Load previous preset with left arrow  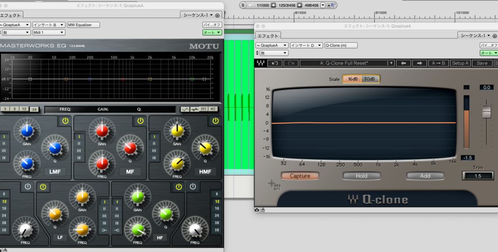pos(403,63)
